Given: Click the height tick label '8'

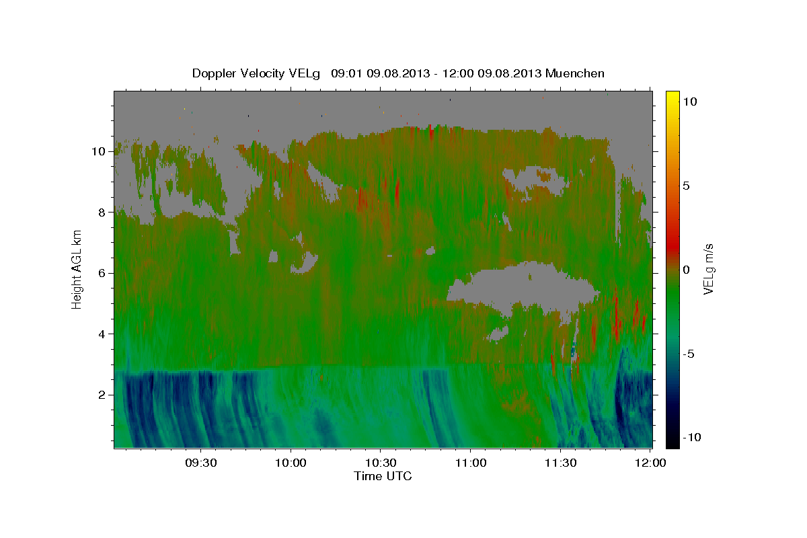Looking at the screenshot, I should coord(102,213).
